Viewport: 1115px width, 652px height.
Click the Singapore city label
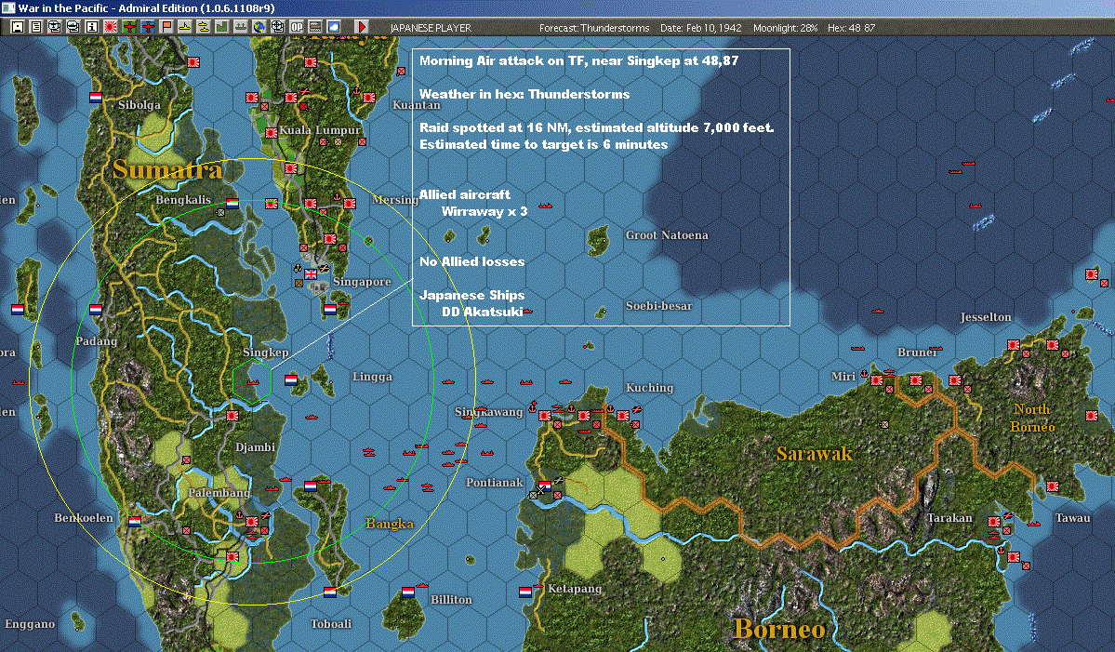point(362,282)
